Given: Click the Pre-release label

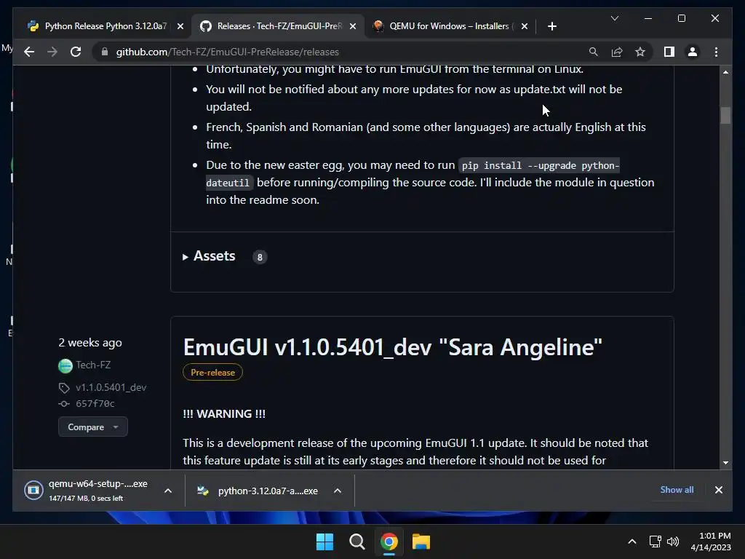Looking at the screenshot, I should [212, 372].
